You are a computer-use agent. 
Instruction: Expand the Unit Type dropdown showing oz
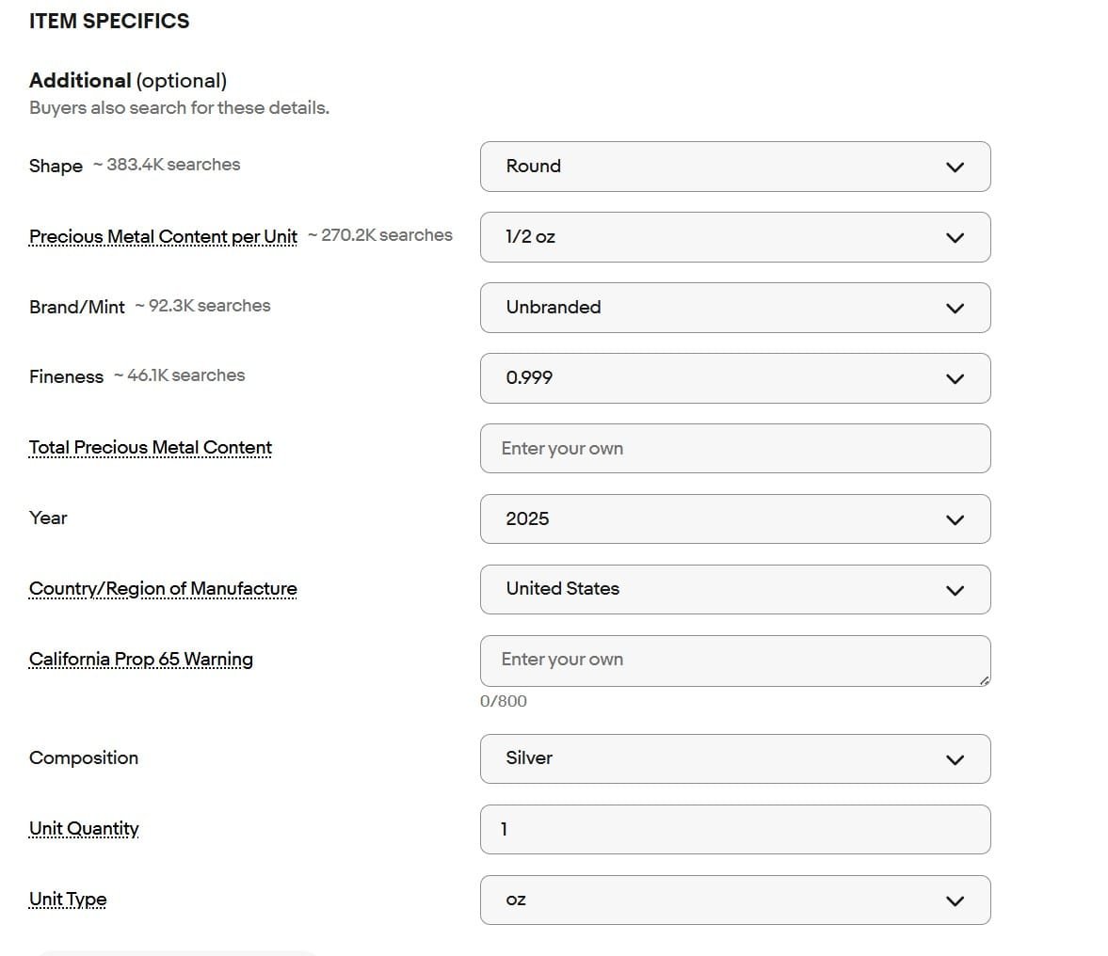(x=734, y=900)
